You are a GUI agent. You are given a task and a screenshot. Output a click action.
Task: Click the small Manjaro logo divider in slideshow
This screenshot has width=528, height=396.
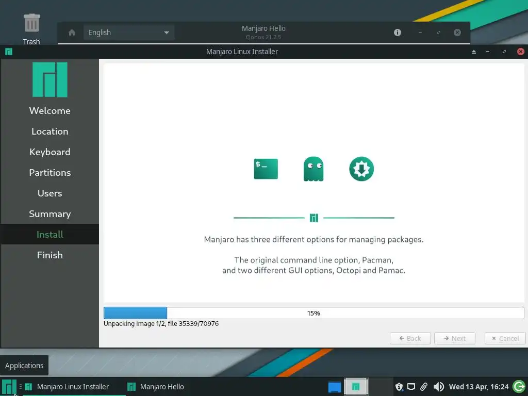tap(314, 218)
